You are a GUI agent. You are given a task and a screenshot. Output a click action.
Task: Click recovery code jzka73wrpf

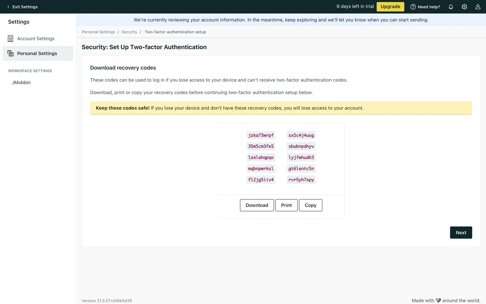click(261, 135)
